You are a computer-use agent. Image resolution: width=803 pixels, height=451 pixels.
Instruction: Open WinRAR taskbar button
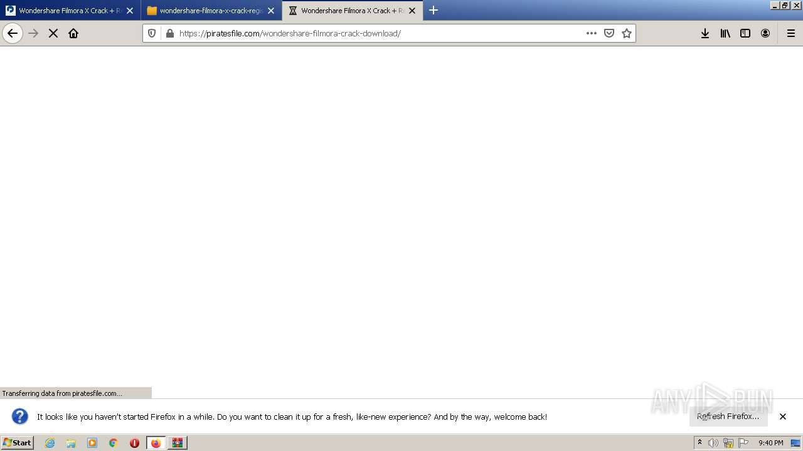pyautogui.click(x=178, y=443)
